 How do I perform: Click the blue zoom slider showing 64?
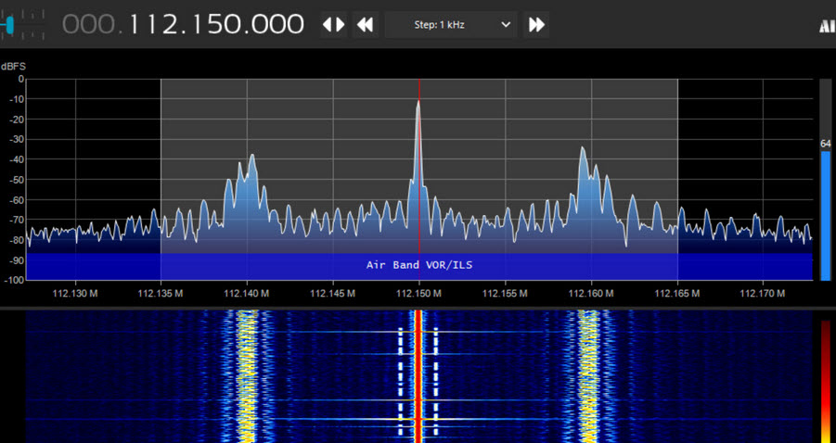[x=825, y=213]
